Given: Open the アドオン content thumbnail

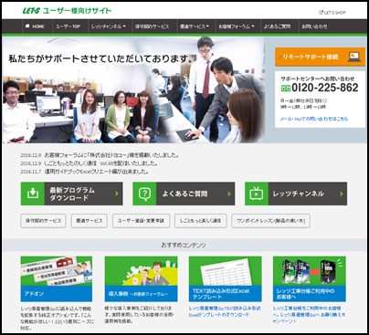Looking at the screenshot, I should pos(57,278).
